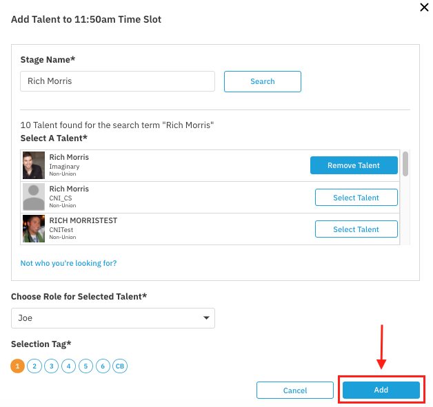Close the Add Talent dialog
Screen dimensions: 433x407
(x=423, y=8)
